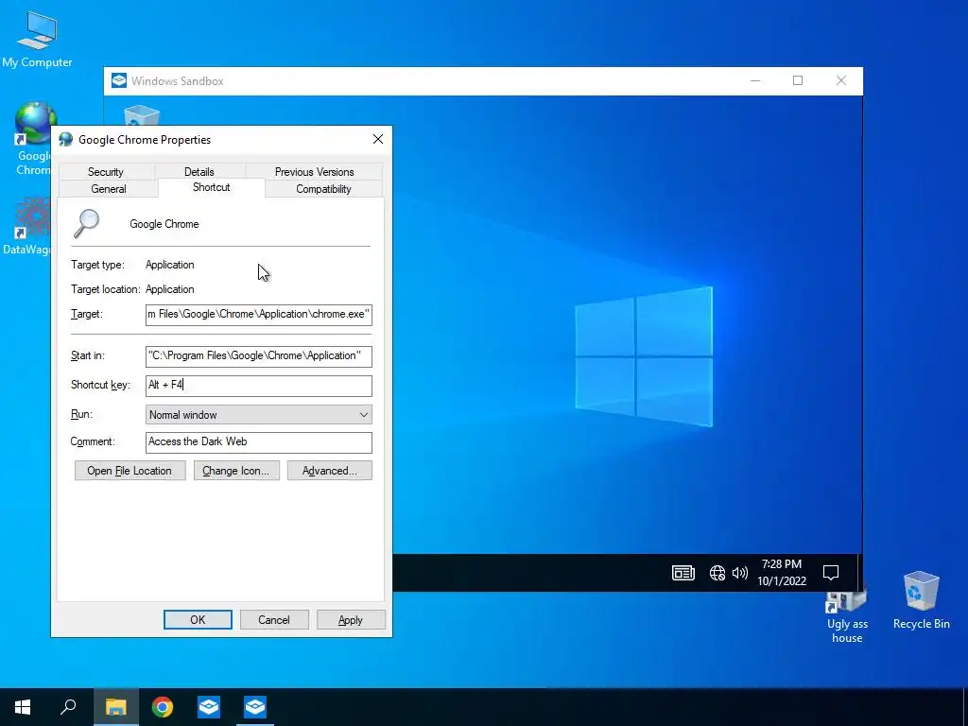Click Sandbox network globe tray icon
The width and height of the screenshot is (968, 726).
click(717, 573)
